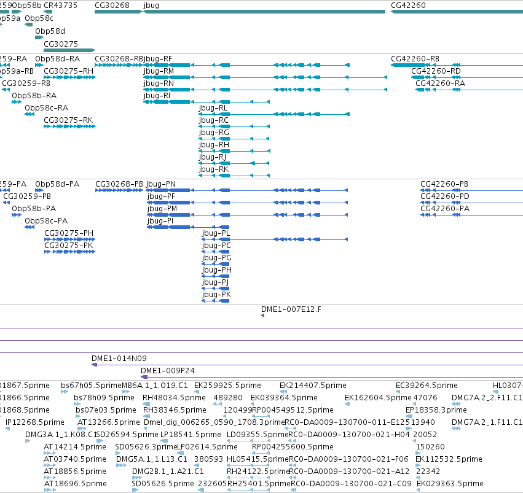The width and height of the screenshot is (523, 493).
Task: Select the jbug-RN transcript label
Action: pos(159,83)
